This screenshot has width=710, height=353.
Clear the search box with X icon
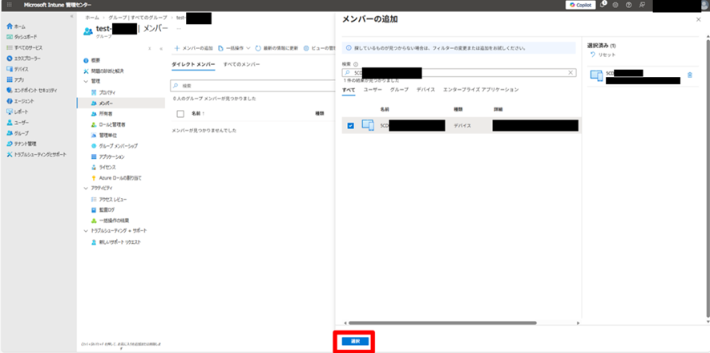coord(571,72)
